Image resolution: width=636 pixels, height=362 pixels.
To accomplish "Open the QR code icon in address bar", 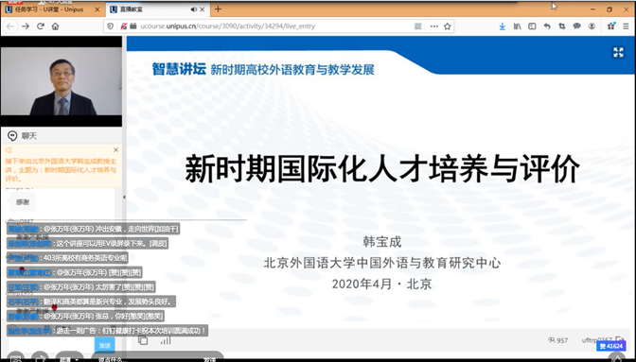I will 417,26.
